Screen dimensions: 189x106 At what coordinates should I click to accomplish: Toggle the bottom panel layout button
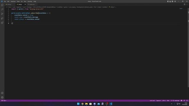[x=170, y=1]
